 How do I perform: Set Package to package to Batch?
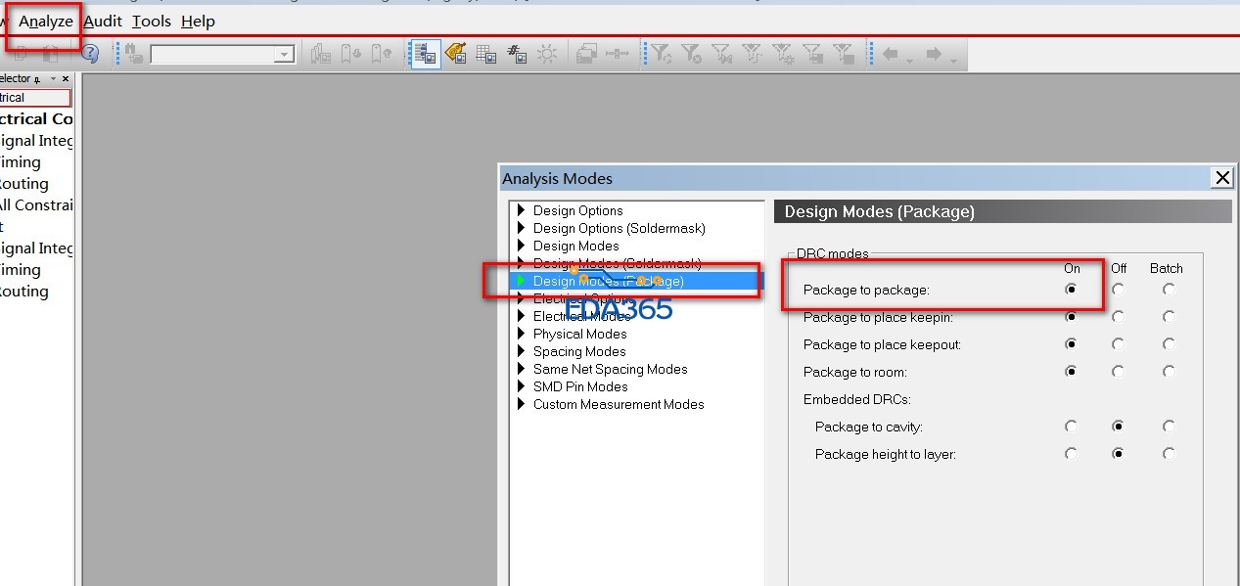coord(1169,290)
